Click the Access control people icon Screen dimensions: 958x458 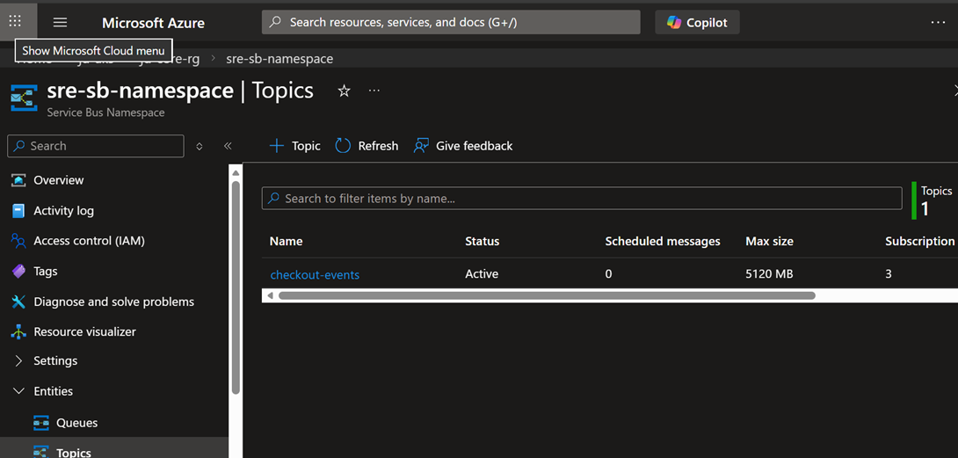(19, 241)
